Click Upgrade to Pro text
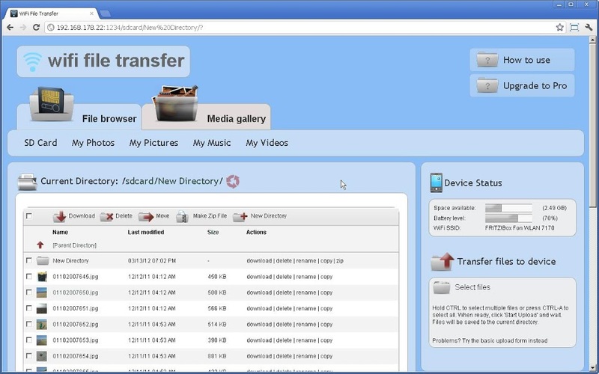 click(x=535, y=86)
